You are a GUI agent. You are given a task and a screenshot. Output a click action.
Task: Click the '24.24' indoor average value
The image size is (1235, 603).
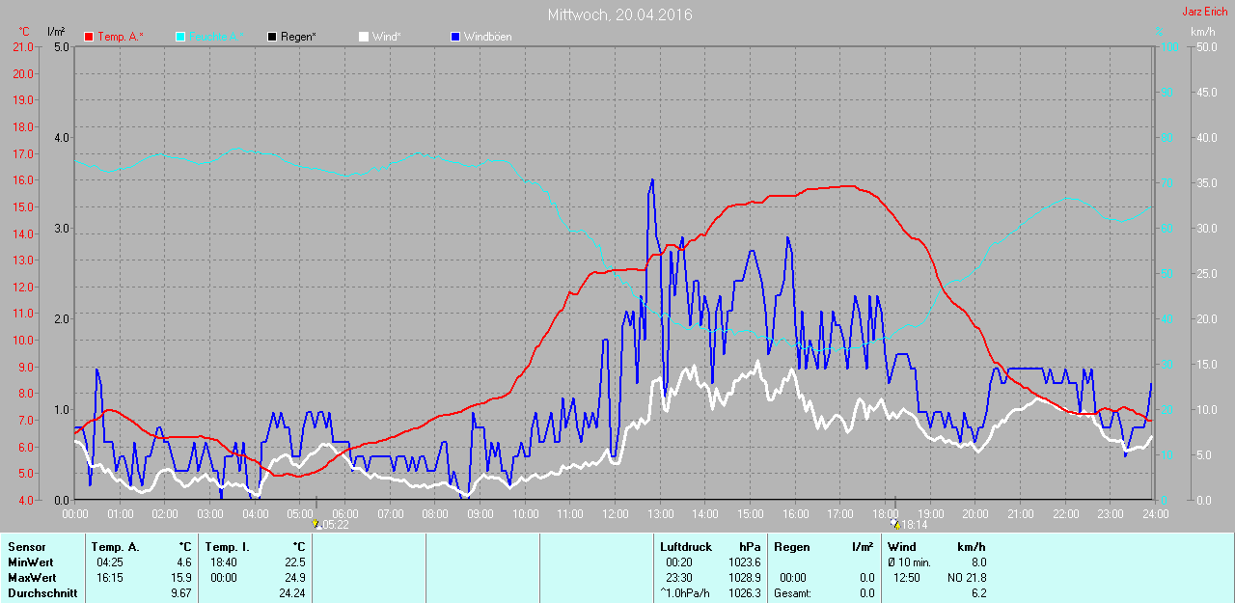coord(291,593)
